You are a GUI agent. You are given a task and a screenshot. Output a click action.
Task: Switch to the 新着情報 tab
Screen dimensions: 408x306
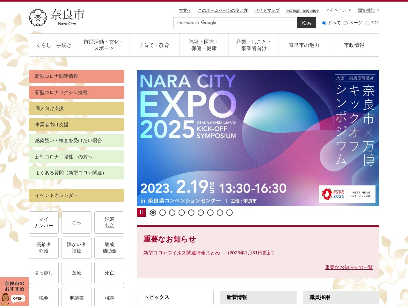(x=258, y=297)
